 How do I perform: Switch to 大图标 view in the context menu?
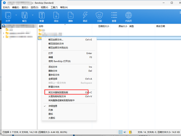click(x=69, y=118)
